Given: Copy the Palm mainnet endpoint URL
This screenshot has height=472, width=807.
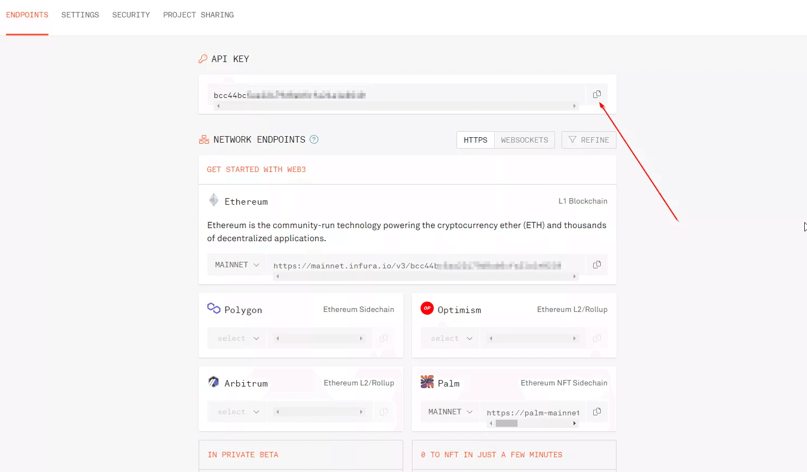Looking at the screenshot, I should click(x=597, y=412).
